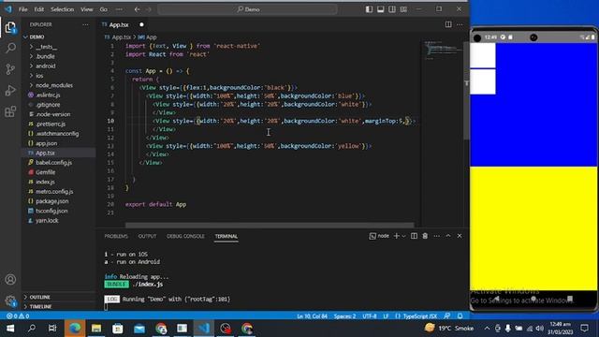Open Source Control view
The height and width of the screenshot is (337, 599).
tap(10, 69)
